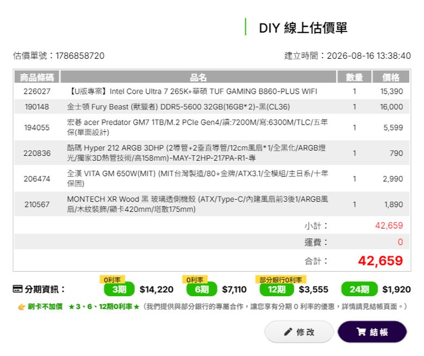This screenshot has width=424, height=356.
Task: Click the large 合計 total 42,659
Action: pyautogui.click(x=381, y=261)
